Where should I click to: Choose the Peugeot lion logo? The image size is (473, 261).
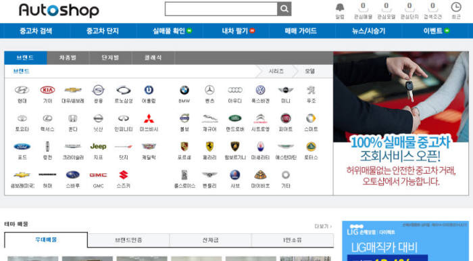click(311, 90)
